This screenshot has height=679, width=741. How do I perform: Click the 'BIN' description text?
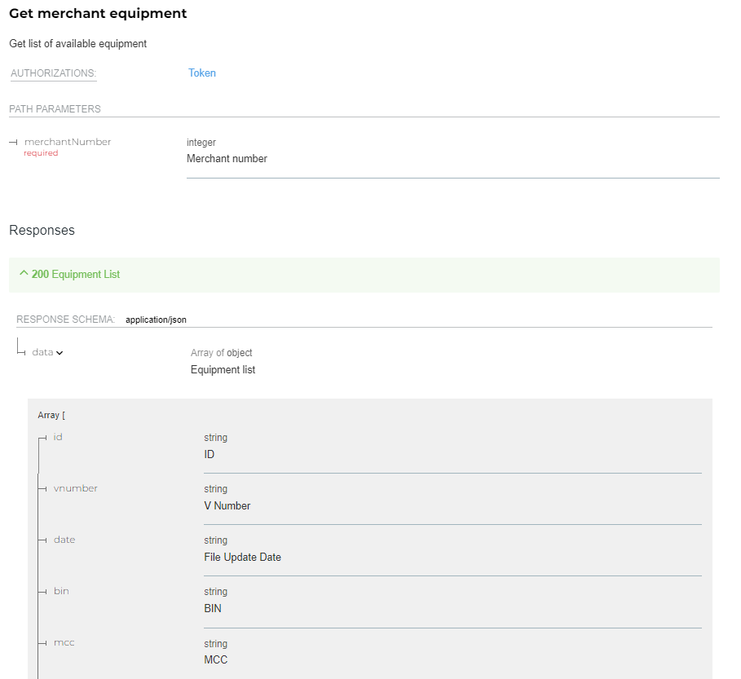(x=213, y=609)
